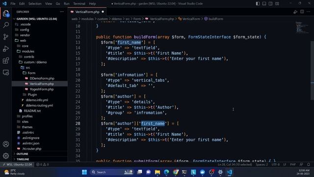Screen dimensions: 314x177
Task: Open .ht.router.php file
Action: pos(31,149)
